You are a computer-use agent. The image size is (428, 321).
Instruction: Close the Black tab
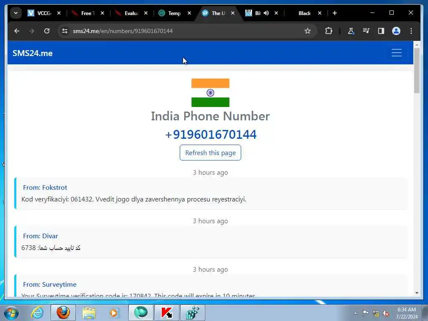[x=320, y=13]
